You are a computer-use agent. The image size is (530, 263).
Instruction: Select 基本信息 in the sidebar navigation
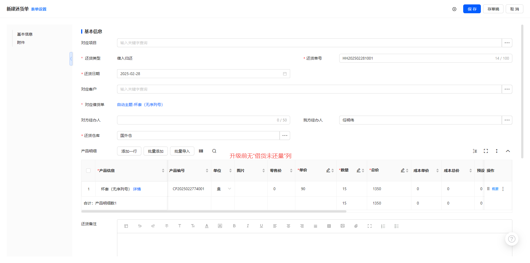[x=25, y=34]
